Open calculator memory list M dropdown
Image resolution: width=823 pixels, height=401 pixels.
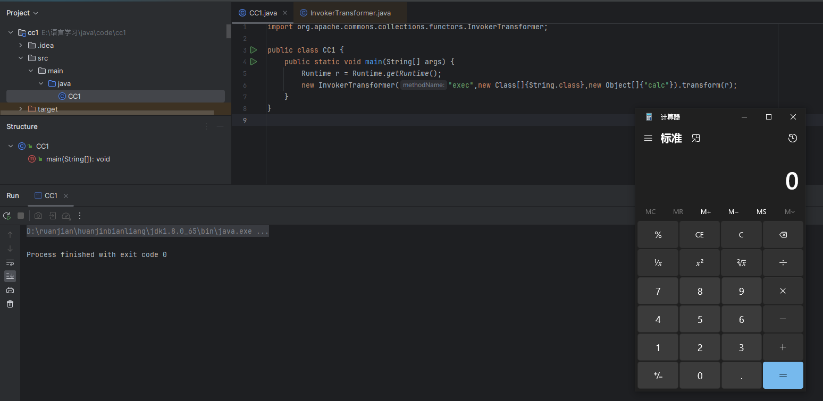(x=790, y=212)
